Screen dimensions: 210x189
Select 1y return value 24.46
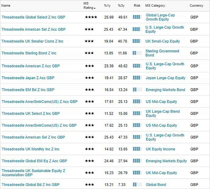tap(109, 161)
